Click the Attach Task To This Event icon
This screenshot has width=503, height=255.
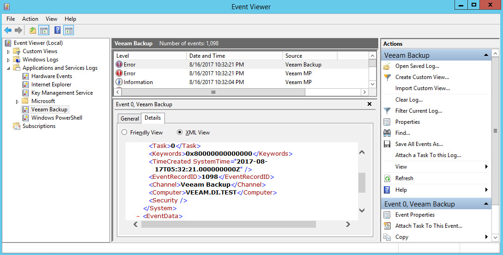tap(387, 226)
